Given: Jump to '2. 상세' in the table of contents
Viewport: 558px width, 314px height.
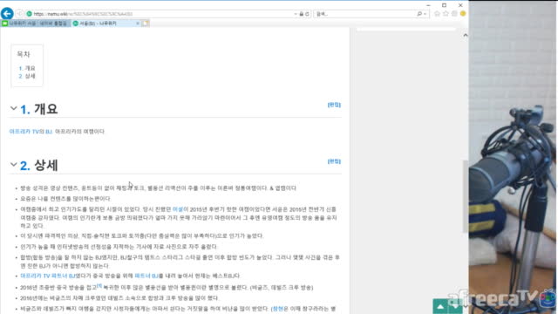Looking at the screenshot, I should pos(27,76).
